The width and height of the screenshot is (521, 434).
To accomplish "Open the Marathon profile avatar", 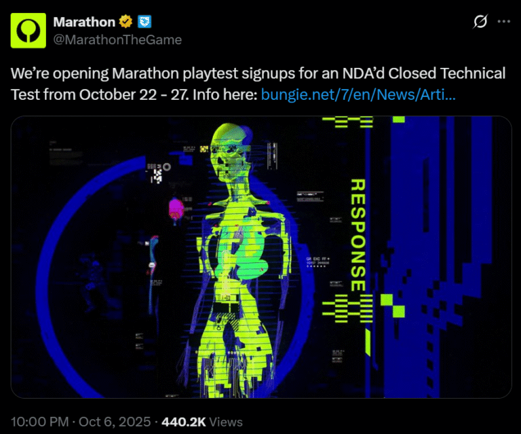I will tap(28, 31).
